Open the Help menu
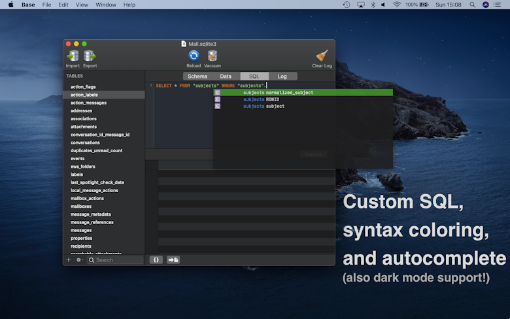Viewport: 510px width, 319px height. click(x=129, y=5)
